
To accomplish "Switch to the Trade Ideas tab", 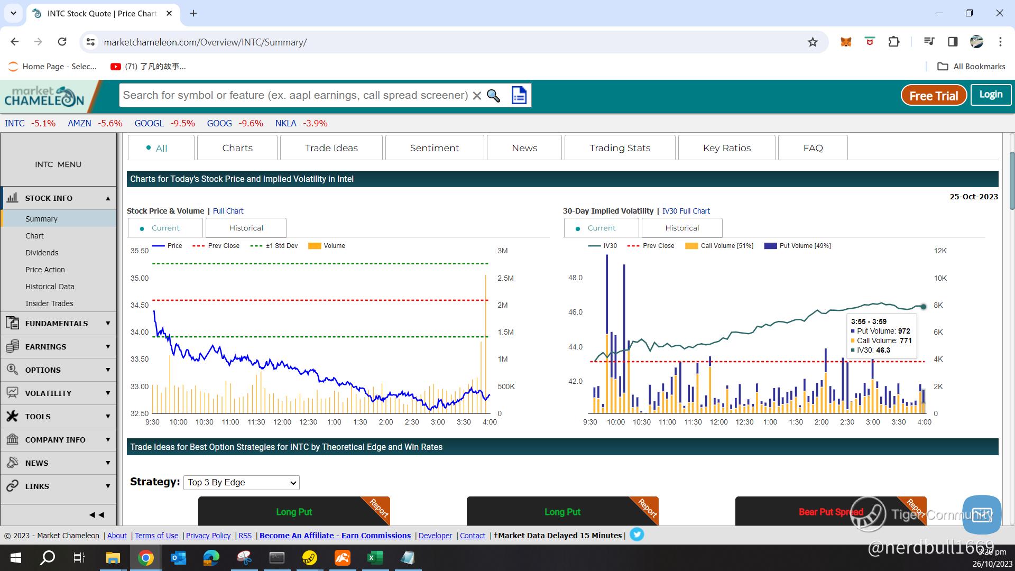I will [331, 148].
